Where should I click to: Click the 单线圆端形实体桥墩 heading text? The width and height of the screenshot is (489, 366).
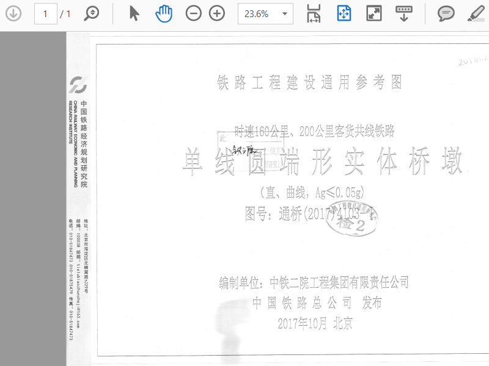pyautogui.click(x=322, y=161)
